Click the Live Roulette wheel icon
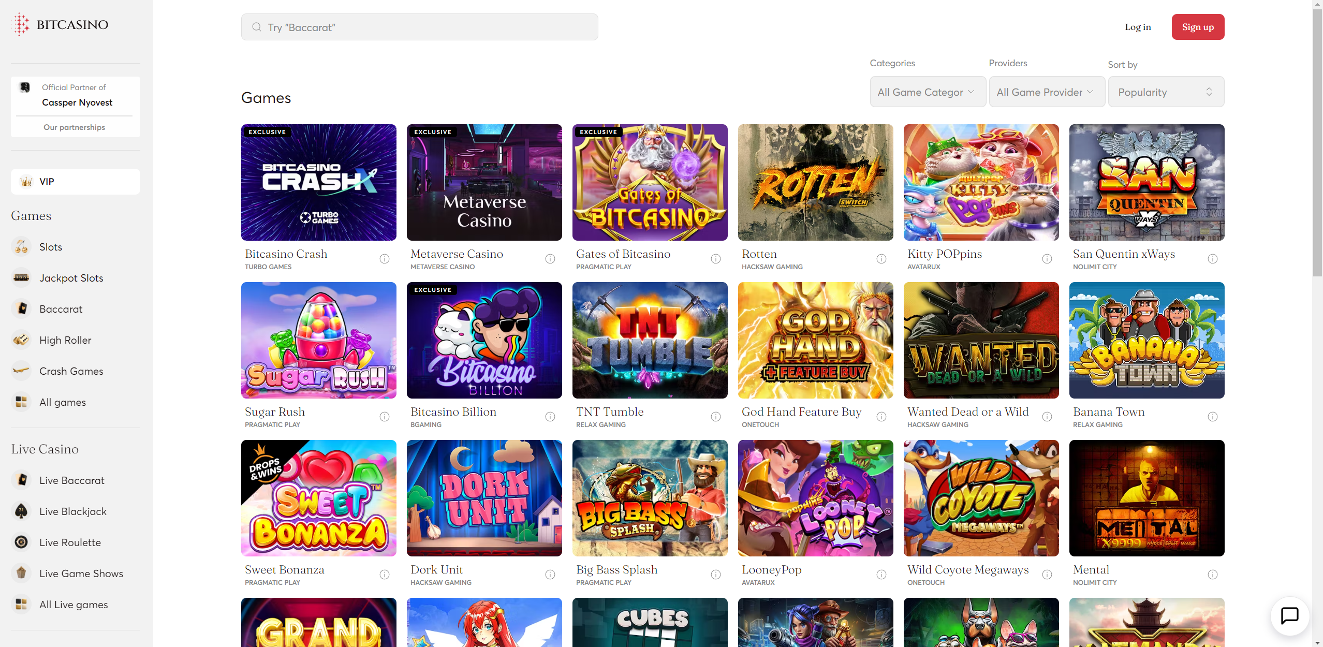 pyautogui.click(x=21, y=542)
